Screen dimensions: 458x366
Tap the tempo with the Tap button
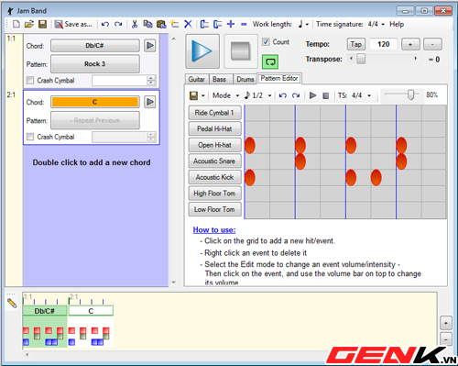pyautogui.click(x=356, y=44)
